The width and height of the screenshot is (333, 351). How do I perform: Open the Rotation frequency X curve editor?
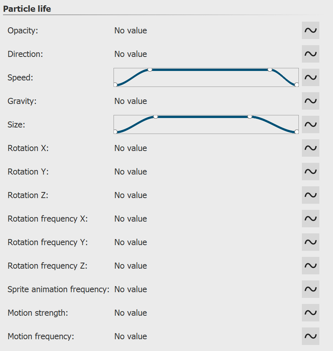click(310, 219)
